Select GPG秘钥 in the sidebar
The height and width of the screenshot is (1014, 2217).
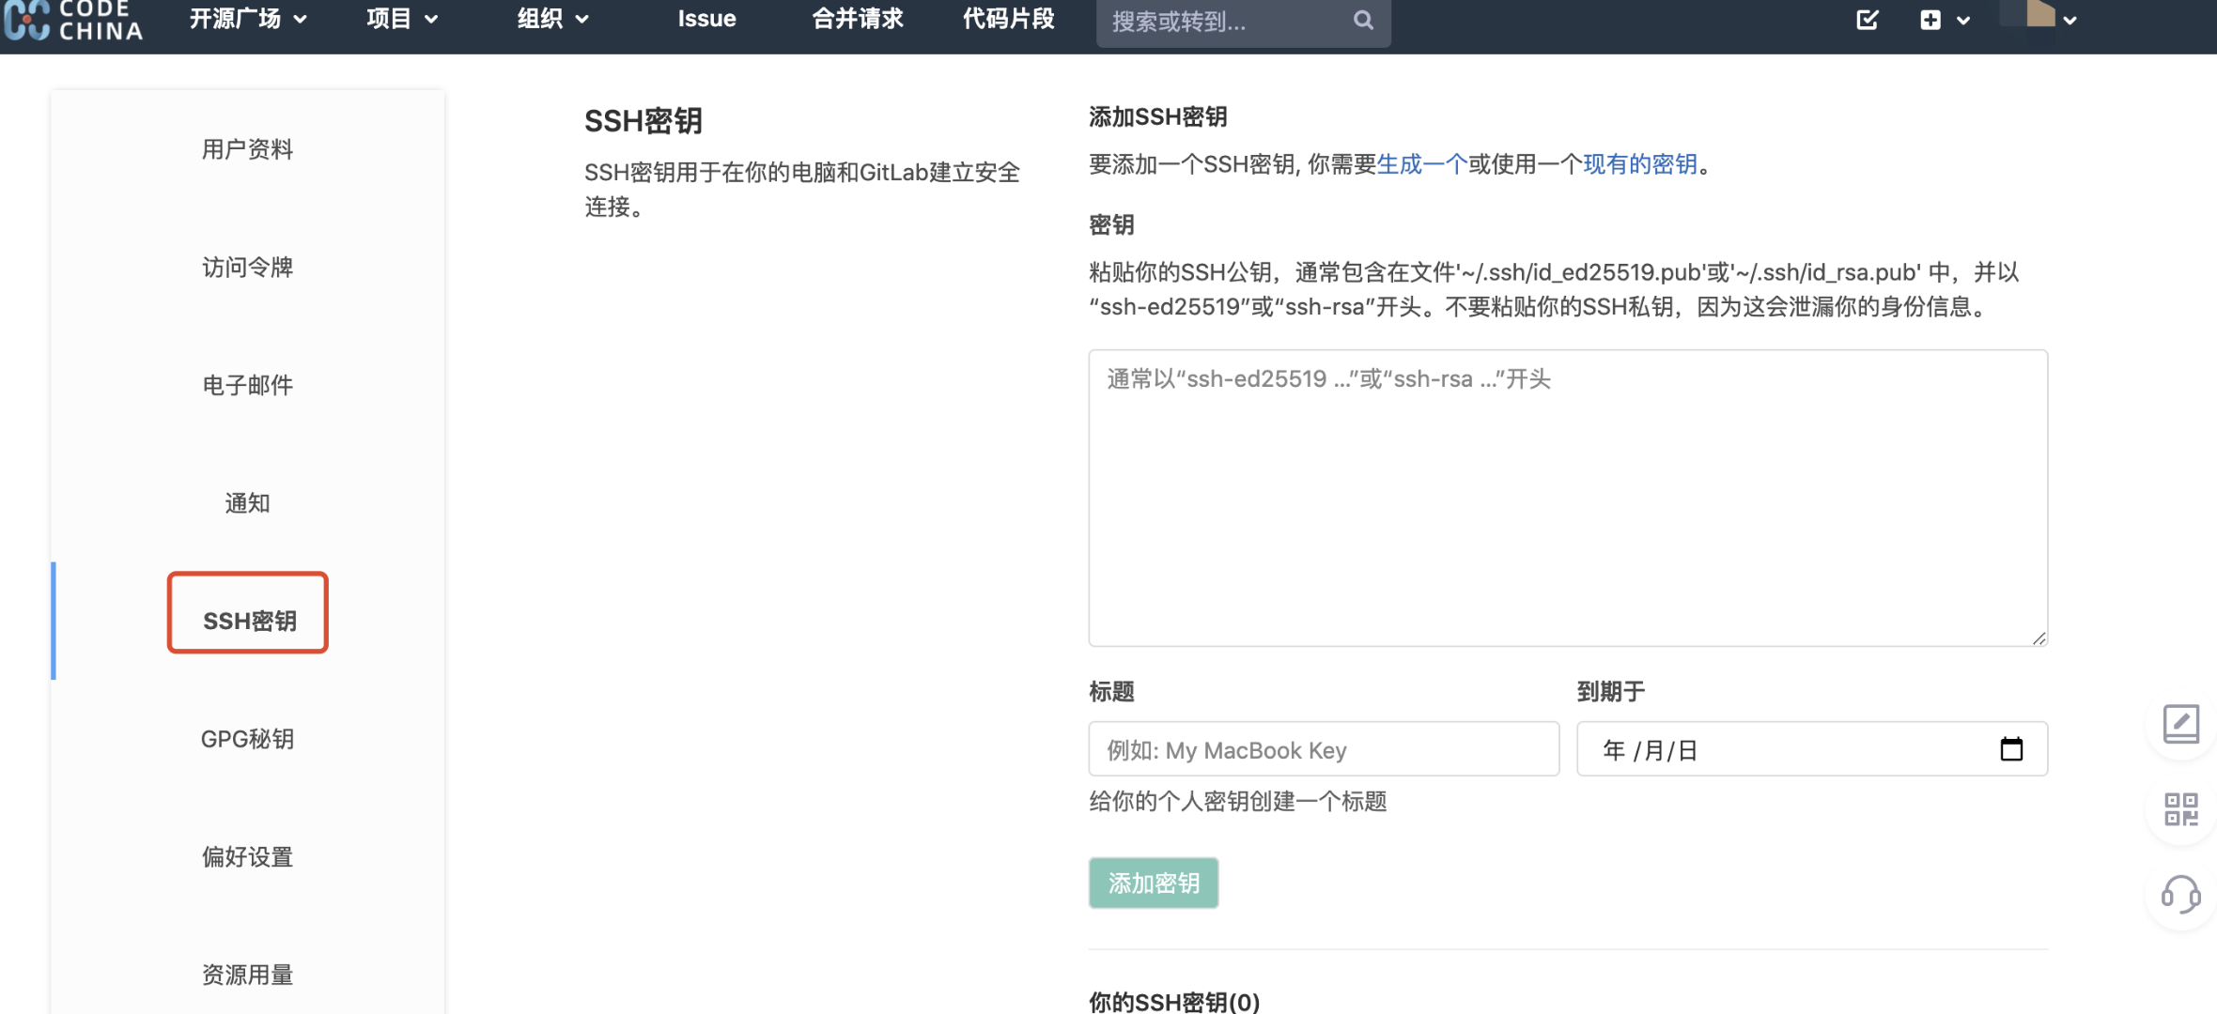(x=247, y=739)
